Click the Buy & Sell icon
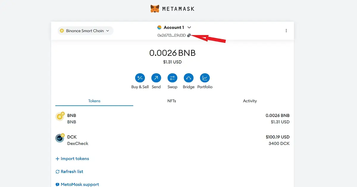 [140, 78]
